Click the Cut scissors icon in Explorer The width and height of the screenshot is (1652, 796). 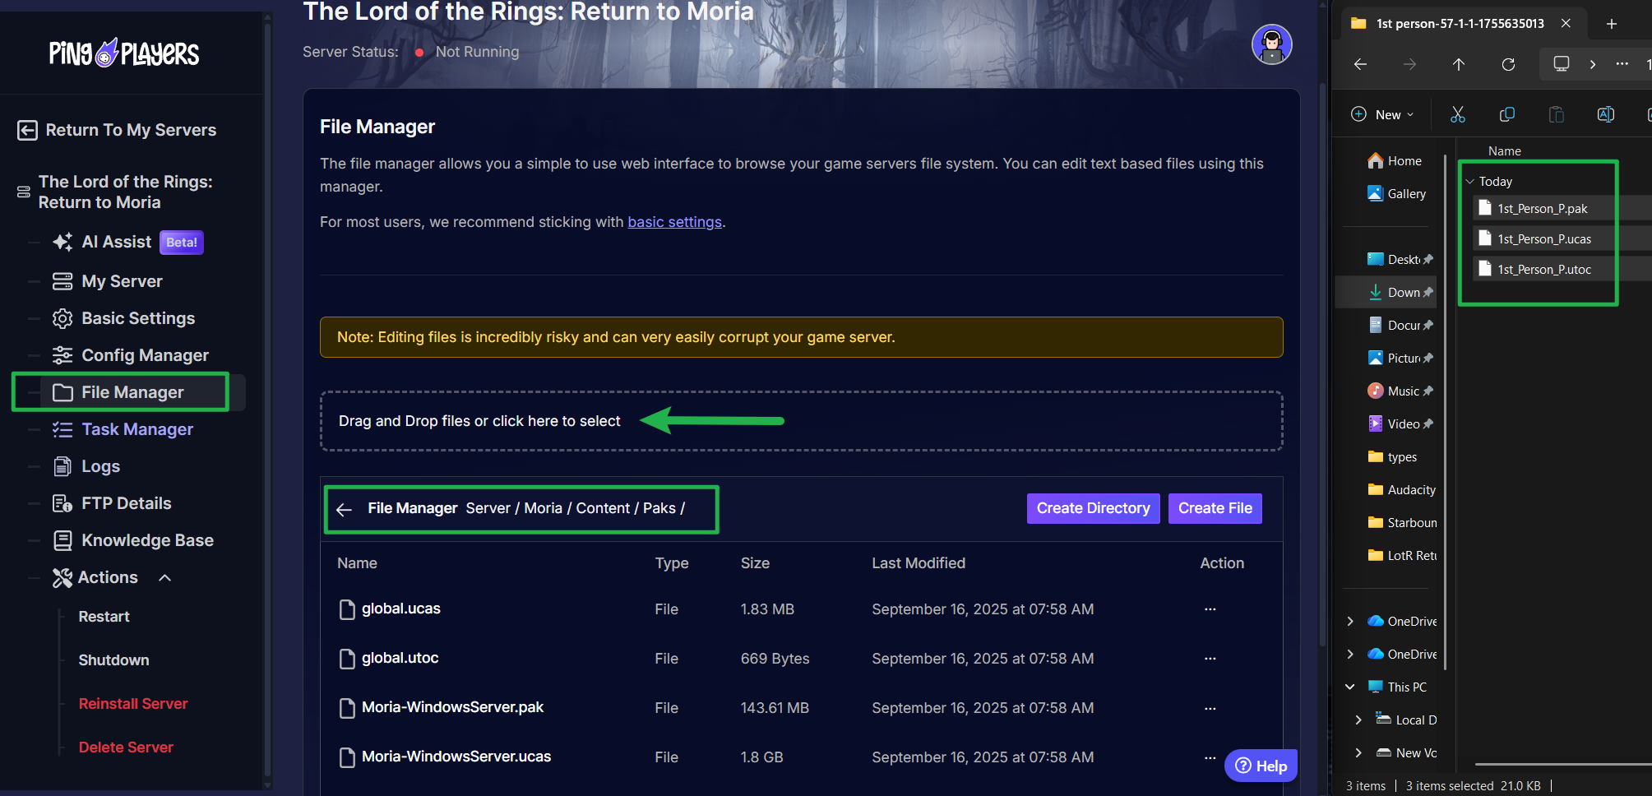pos(1457,115)
